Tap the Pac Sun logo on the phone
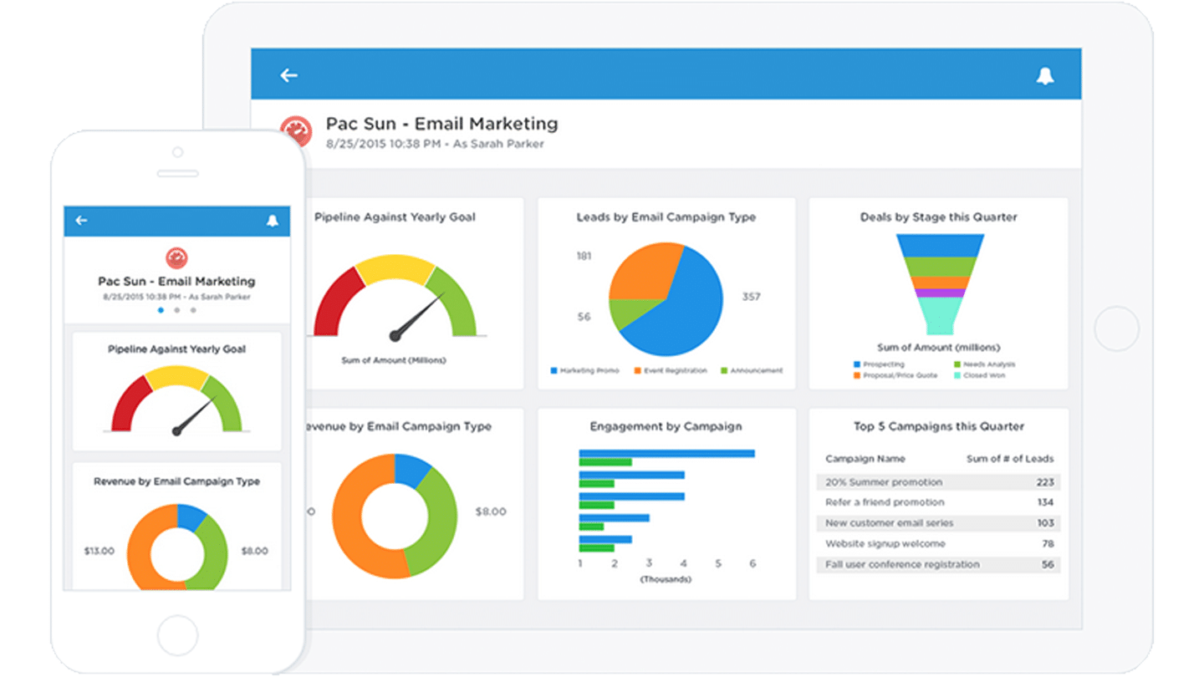1204x677 pixels. (176, 257)
